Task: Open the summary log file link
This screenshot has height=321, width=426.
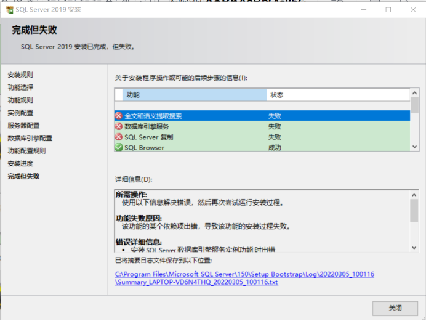Action: [x=244, y=278]
